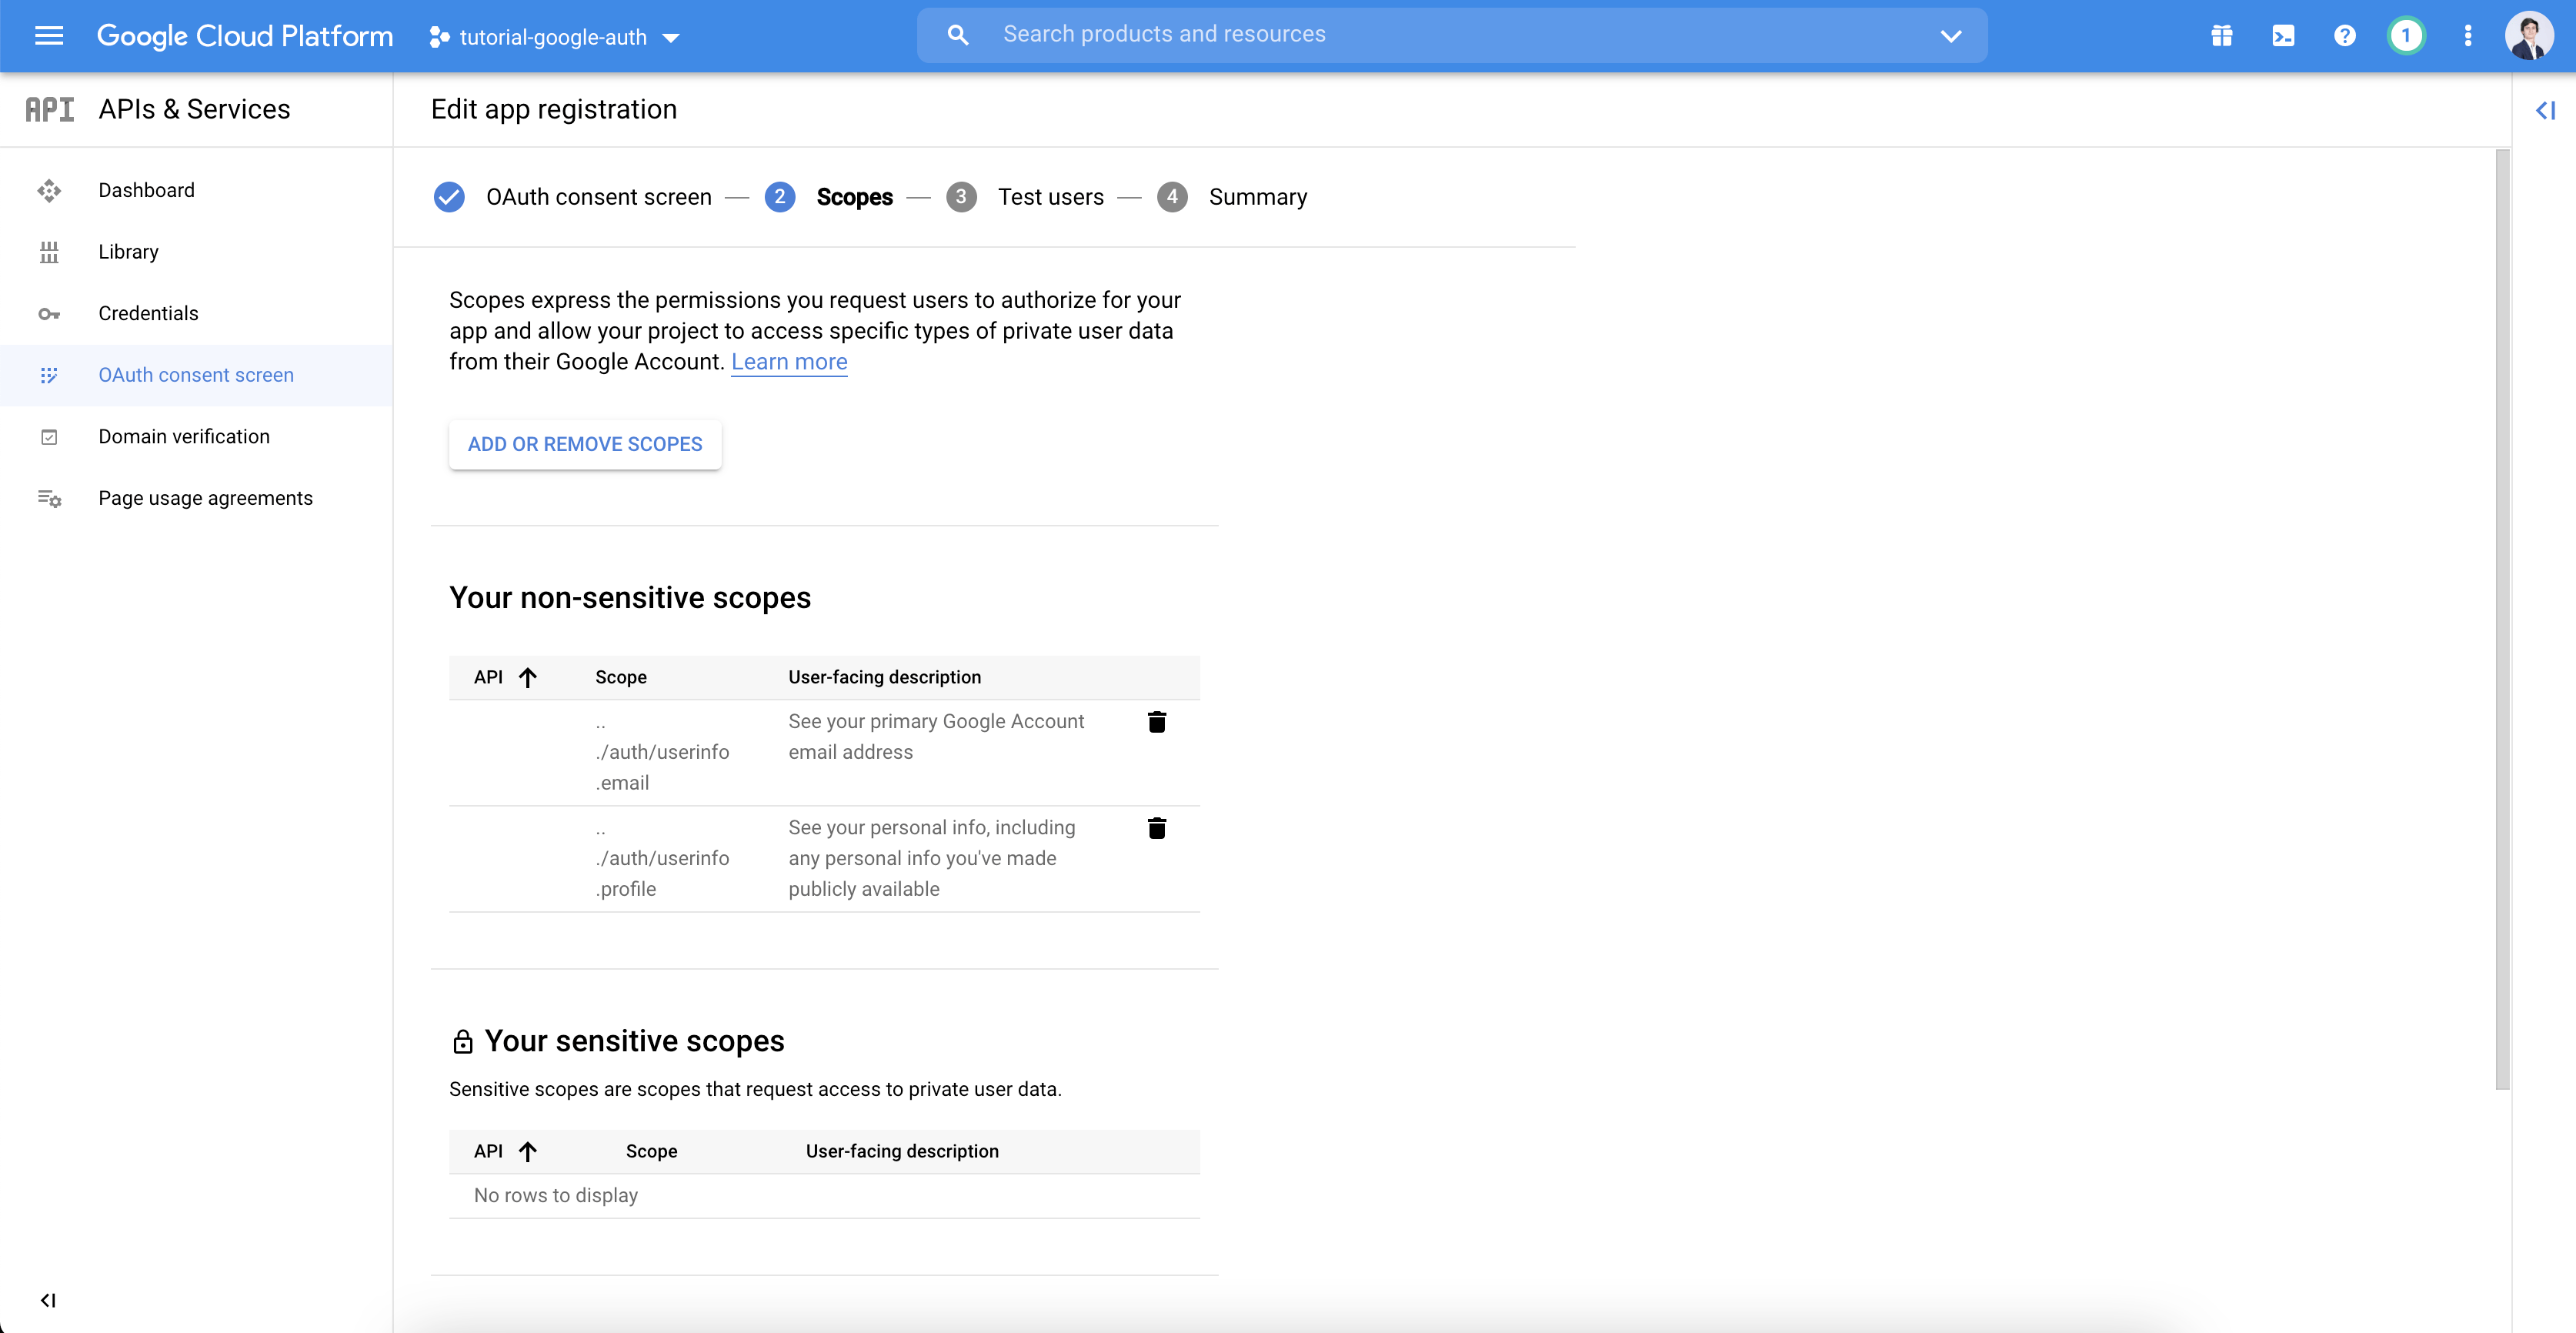Click the Domain verification icon

pos(49,436)
